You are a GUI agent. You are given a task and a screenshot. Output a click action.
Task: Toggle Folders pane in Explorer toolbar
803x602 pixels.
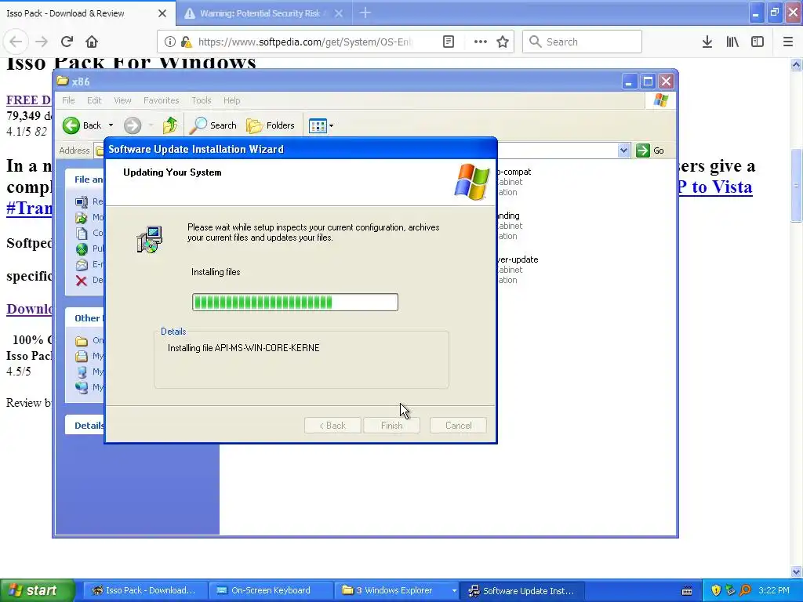point(271,125)
